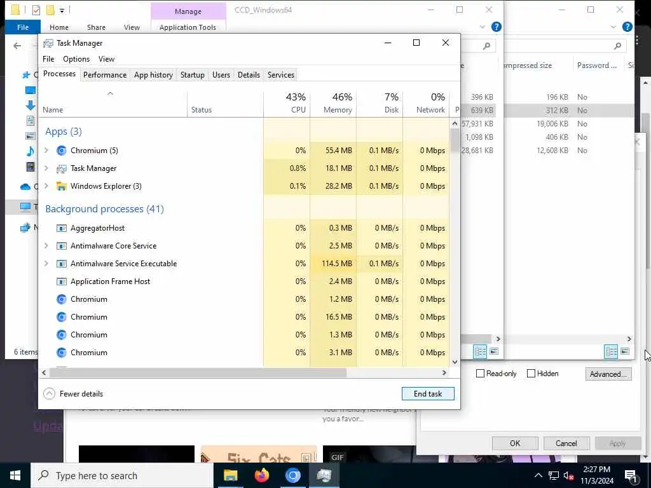Open Task Manager Options menu
Viewport: 651px width, 488px height.
point(76,59)
